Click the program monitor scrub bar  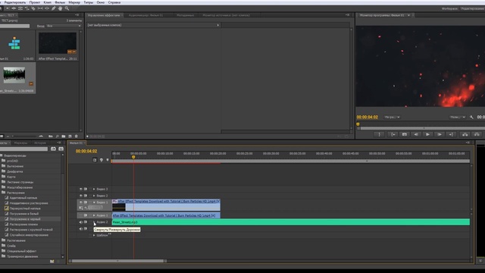422,128
